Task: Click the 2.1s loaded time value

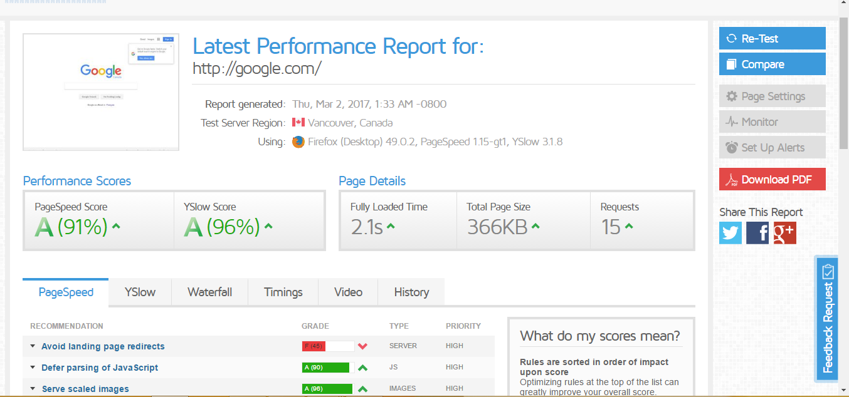Action: pos(367,227)
